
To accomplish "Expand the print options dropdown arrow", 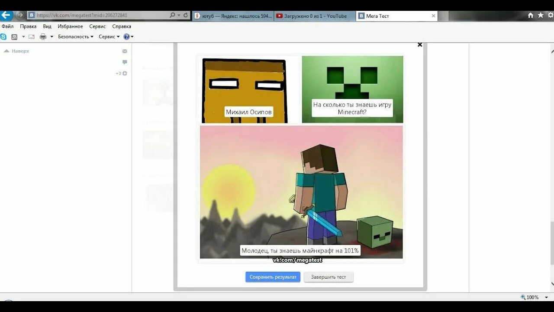I will (x=52, y=37).
